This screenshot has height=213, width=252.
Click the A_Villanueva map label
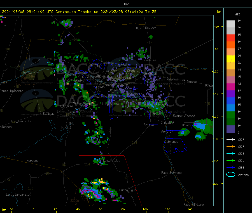pyautogui.click(x=146, y=28)
